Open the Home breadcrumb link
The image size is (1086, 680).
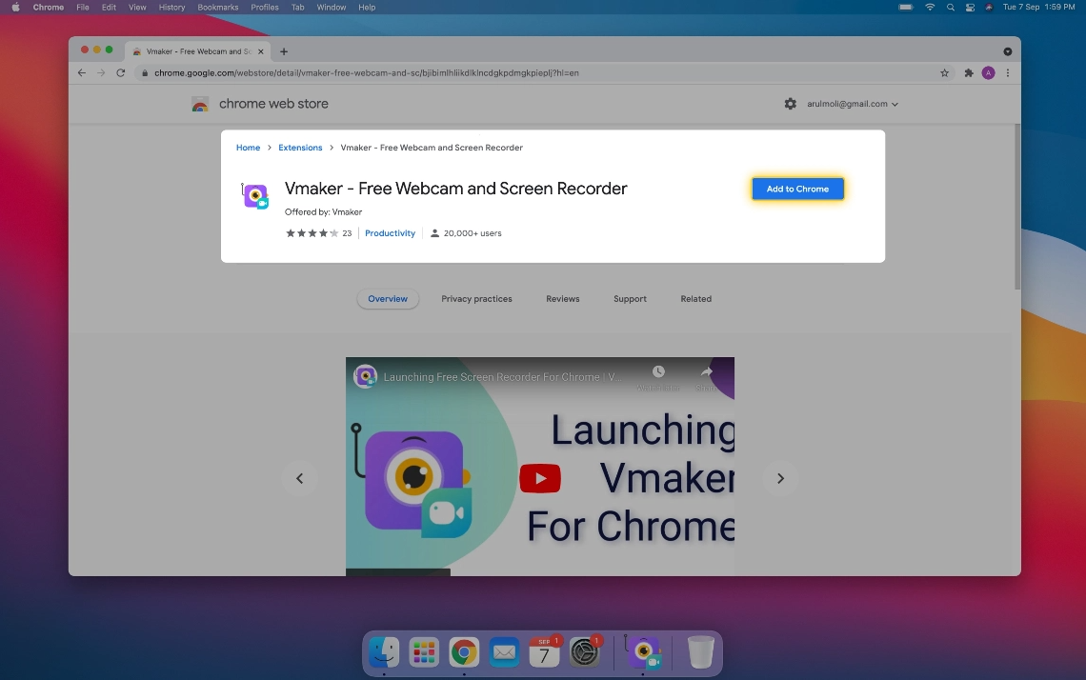pos(248,148)
